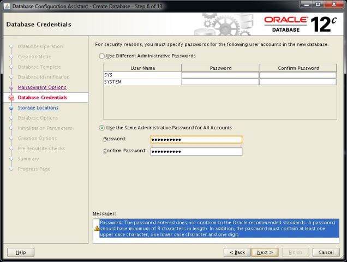Maximize the Database Configuration Assistant window

pos(318,5)
